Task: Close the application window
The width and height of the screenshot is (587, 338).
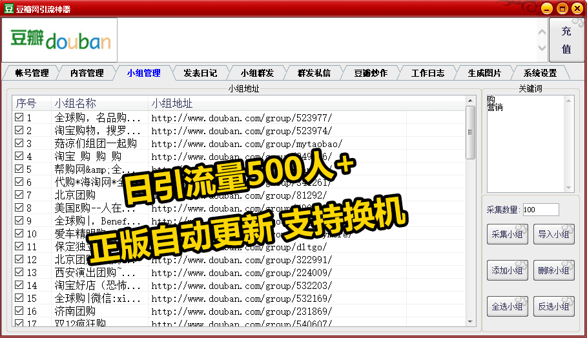Action: pos(577,8)
